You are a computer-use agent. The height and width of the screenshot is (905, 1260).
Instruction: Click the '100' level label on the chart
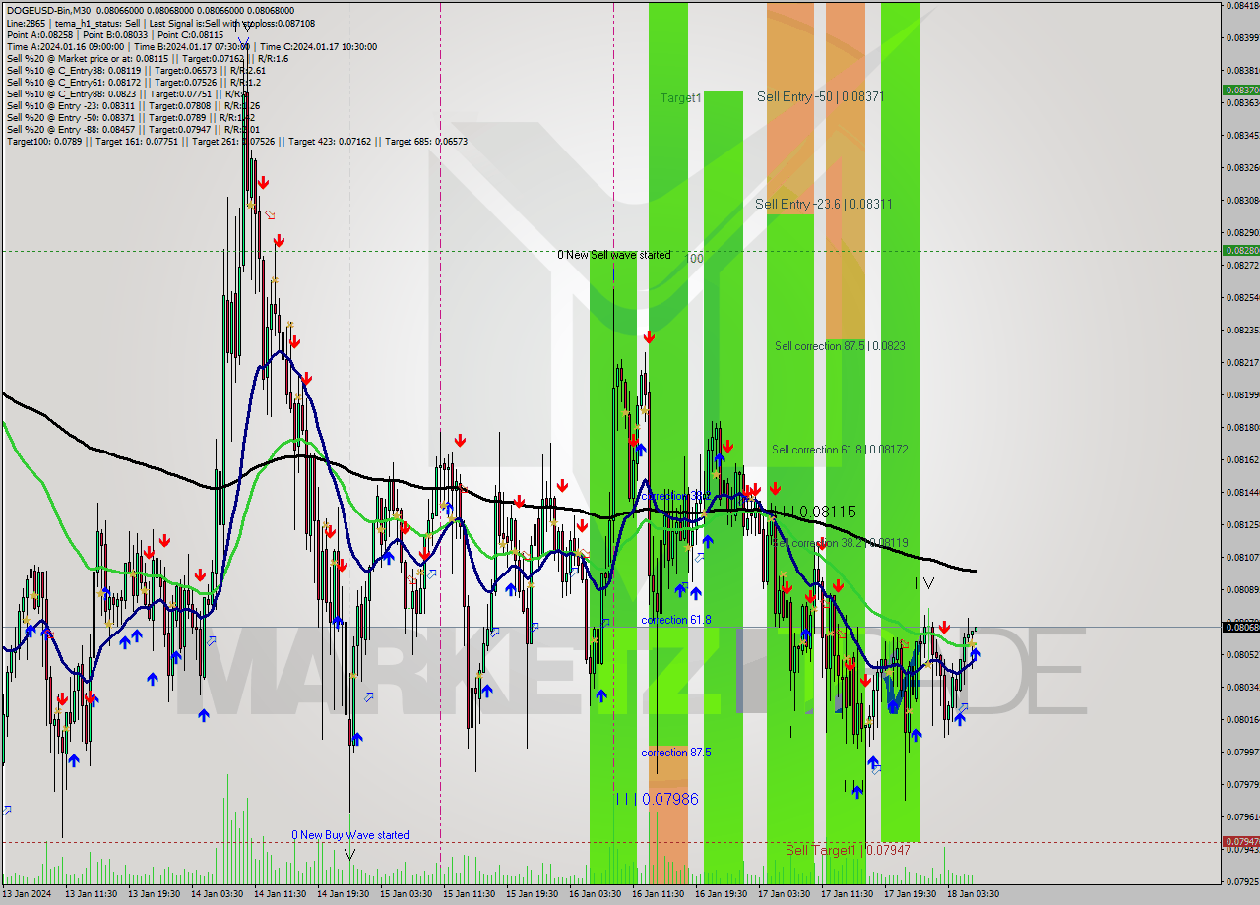click(x=694, y=259)
